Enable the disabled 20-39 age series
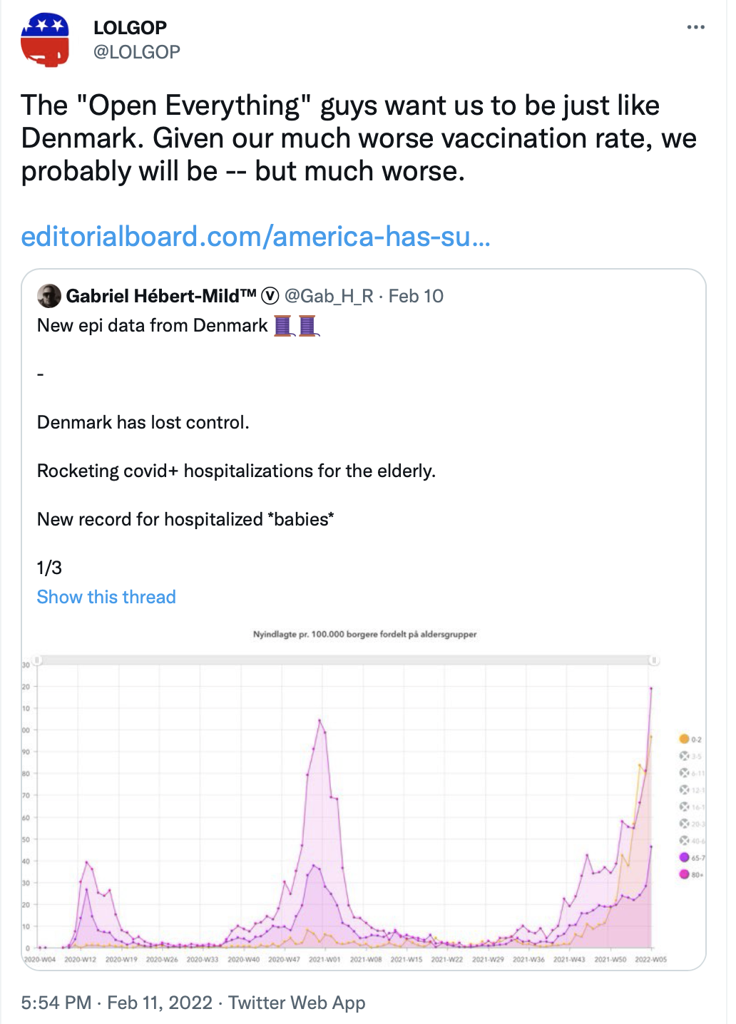This screenshot has height=1024, width=736. point(685,824)
